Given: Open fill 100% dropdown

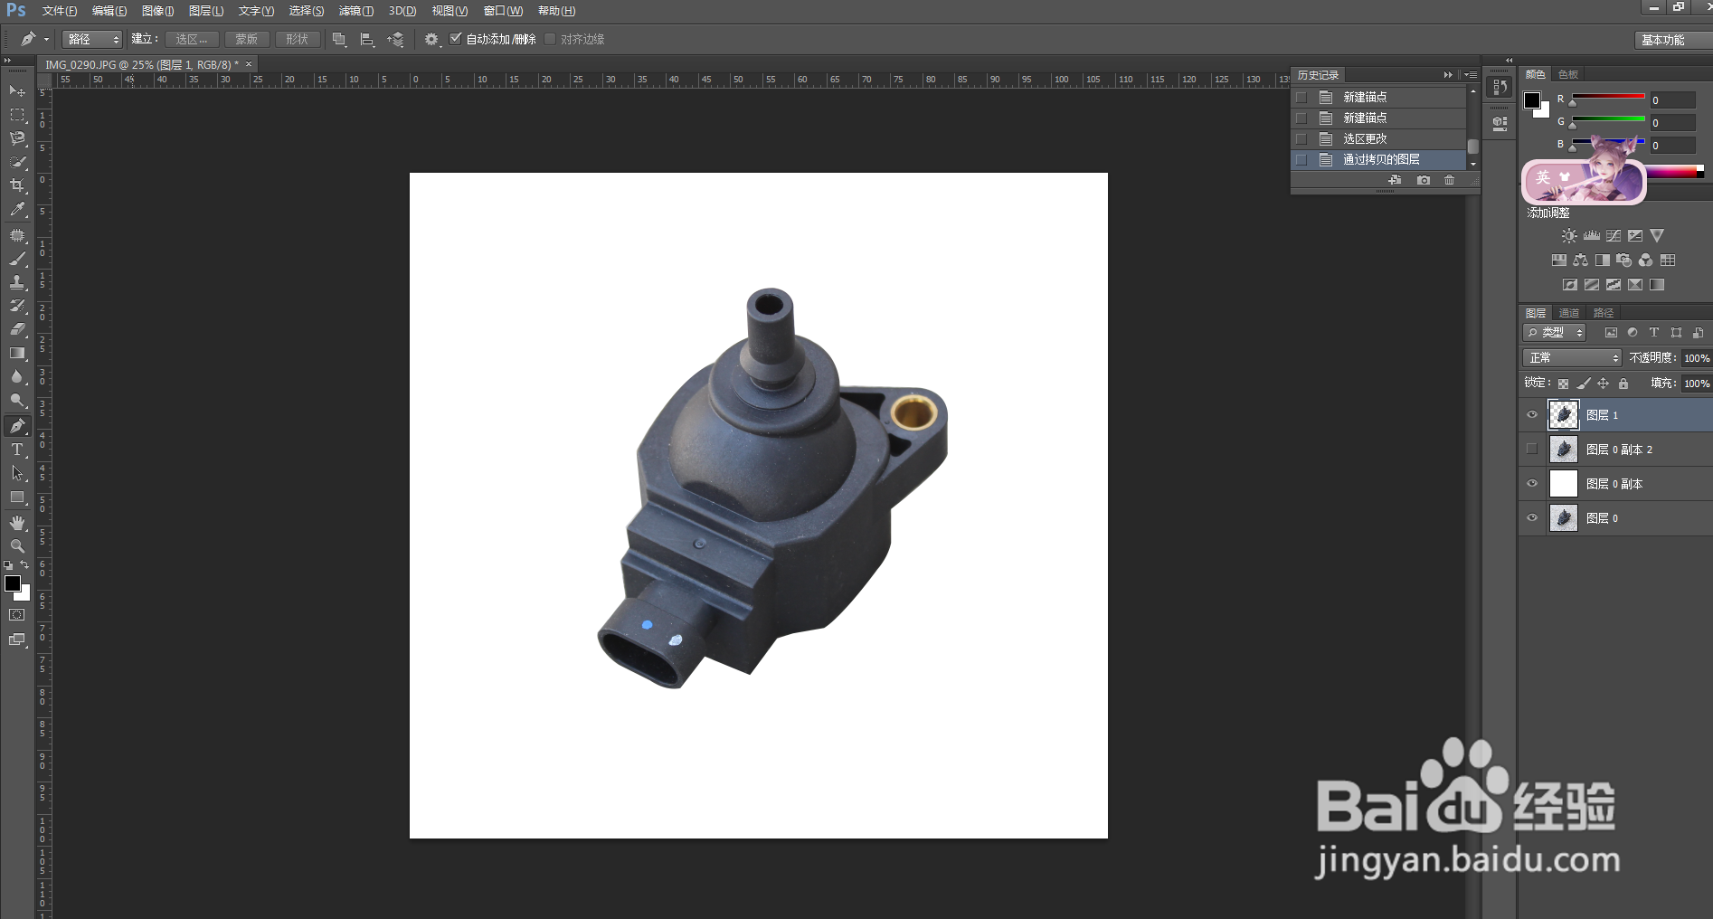Looking at the screenshot, I should pyautogui.click(x=1697, y=384).
